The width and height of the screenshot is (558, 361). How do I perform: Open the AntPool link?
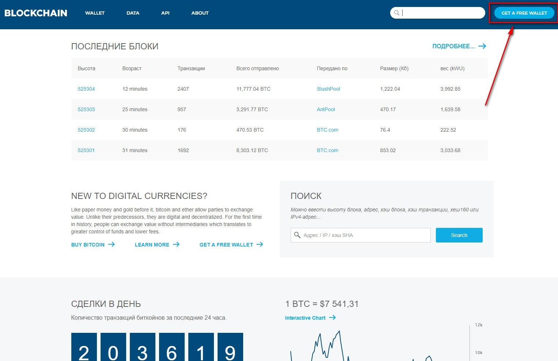click(326, 109)
